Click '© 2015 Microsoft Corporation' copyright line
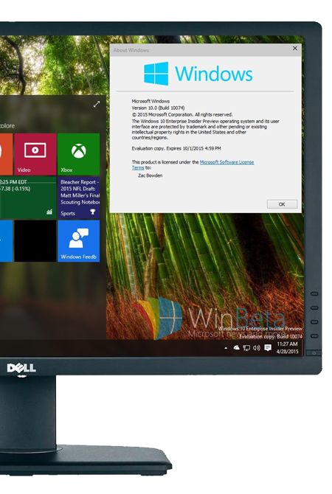 (x=182, y=114)
